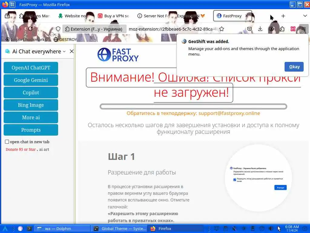Open the Firefox account menu
The width and height of the screenshot is (310, 233).
[x=271, y=29]
